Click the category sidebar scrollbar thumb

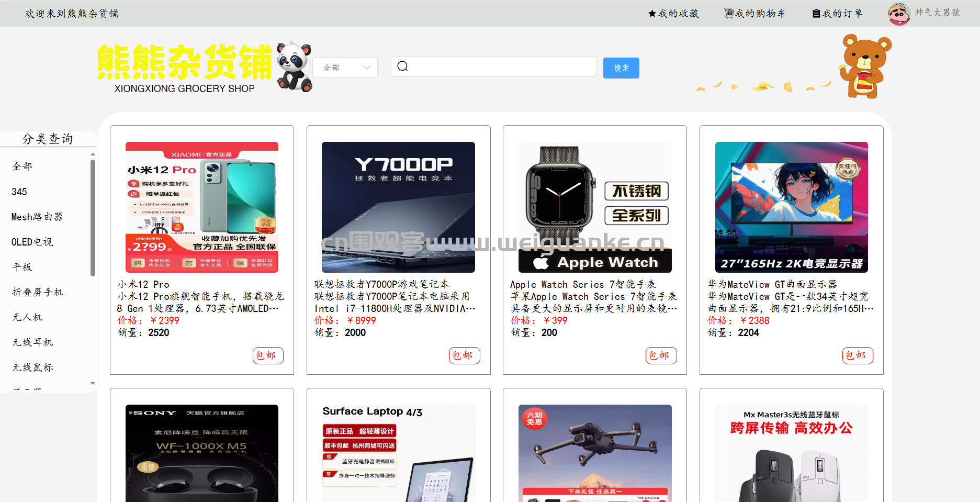pos(93,218)
